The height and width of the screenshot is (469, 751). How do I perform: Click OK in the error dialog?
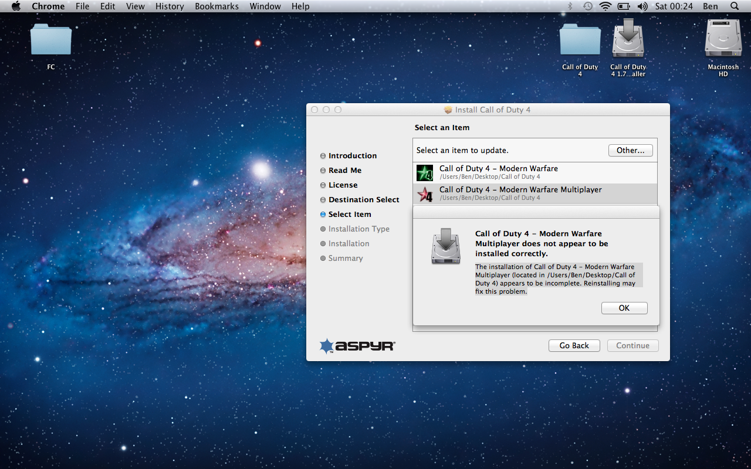pos(624,308)
